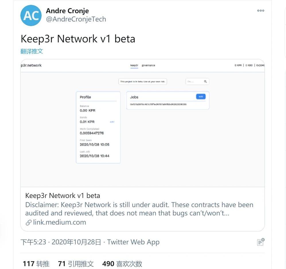Open the tweet's more options menu
286x269 pixels.
pyautogui.click(x=260, y=11)
